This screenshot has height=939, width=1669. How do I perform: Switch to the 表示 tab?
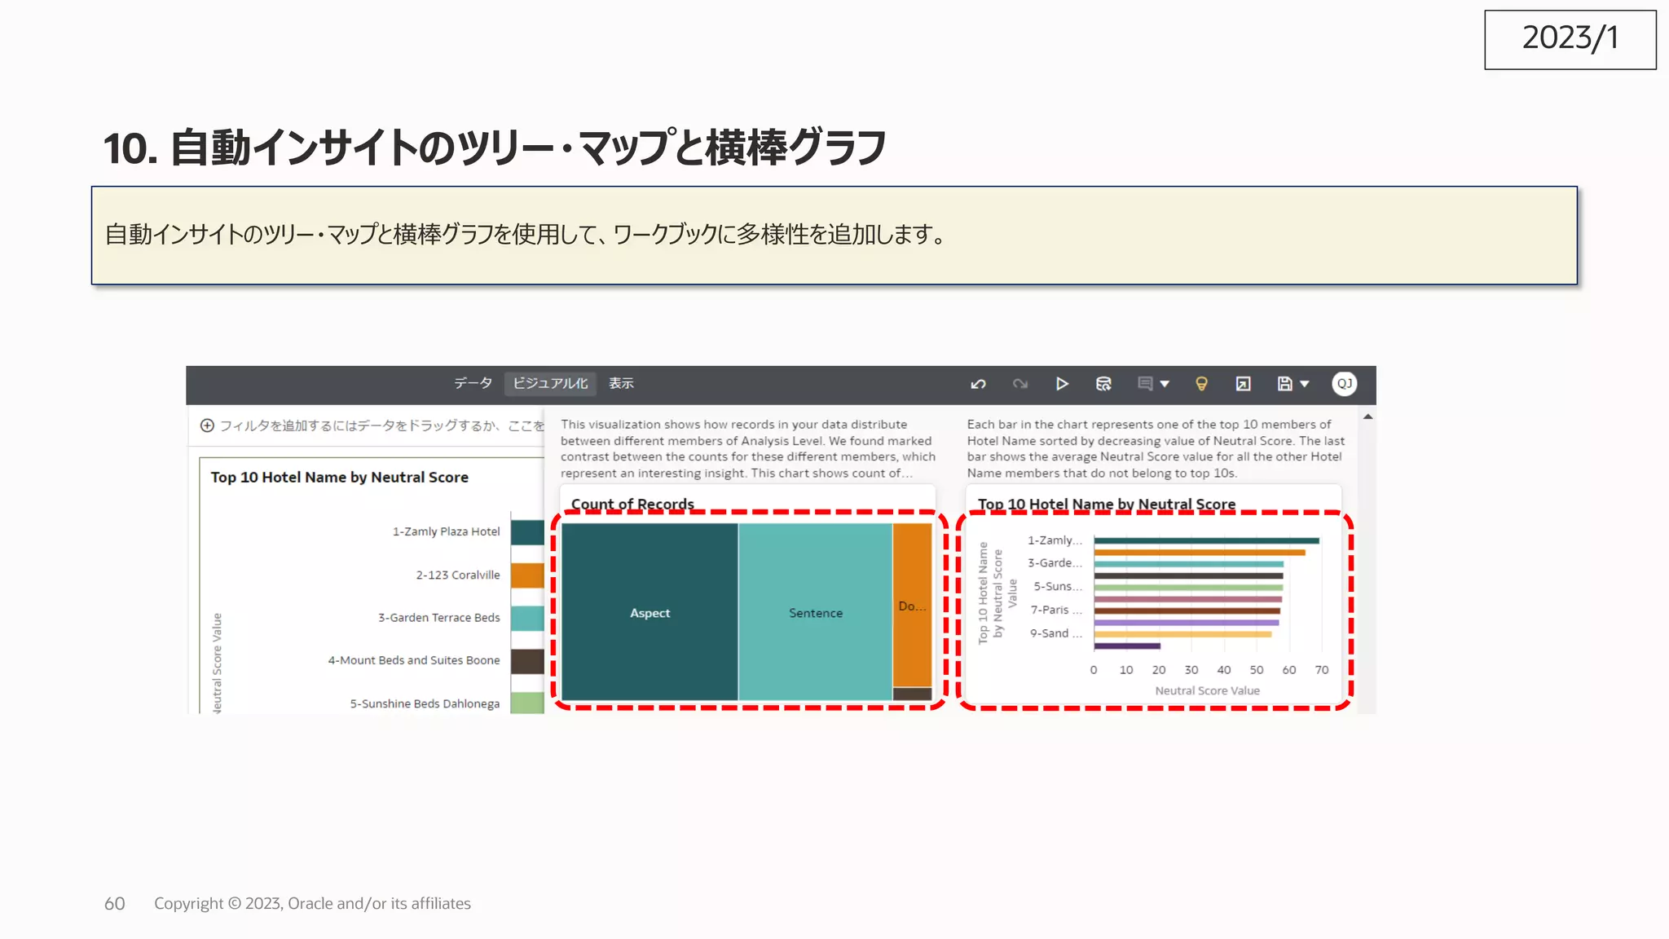pyautogui.click(x=621, y=383)
